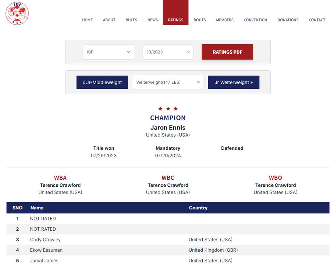Click Terence Crawford under WBO
This screenshot has height=265, width=331.
[275, 185]
